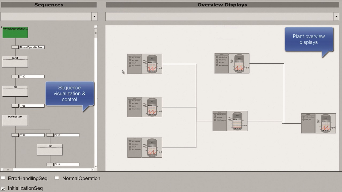Click the BP13_Discharge service label
342x192 pixels.
136,141
